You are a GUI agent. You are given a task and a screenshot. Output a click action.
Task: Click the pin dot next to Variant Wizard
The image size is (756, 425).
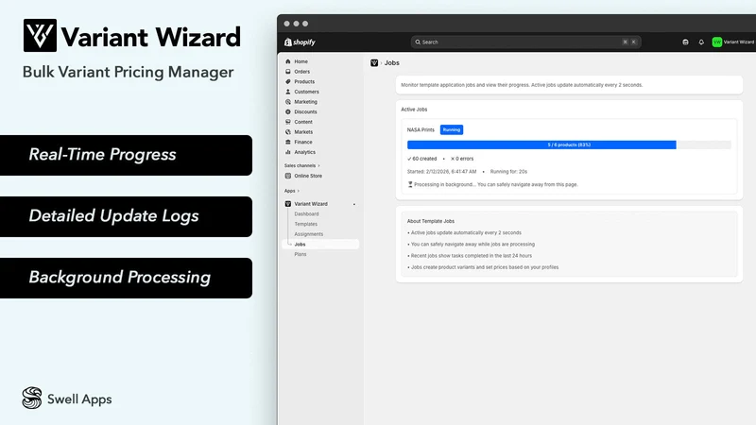(354, 204)
